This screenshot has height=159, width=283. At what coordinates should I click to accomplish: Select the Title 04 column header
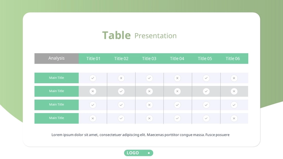click(177, 58)
